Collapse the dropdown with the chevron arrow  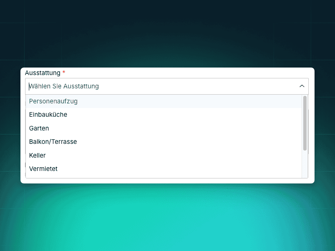click(302, 86)
